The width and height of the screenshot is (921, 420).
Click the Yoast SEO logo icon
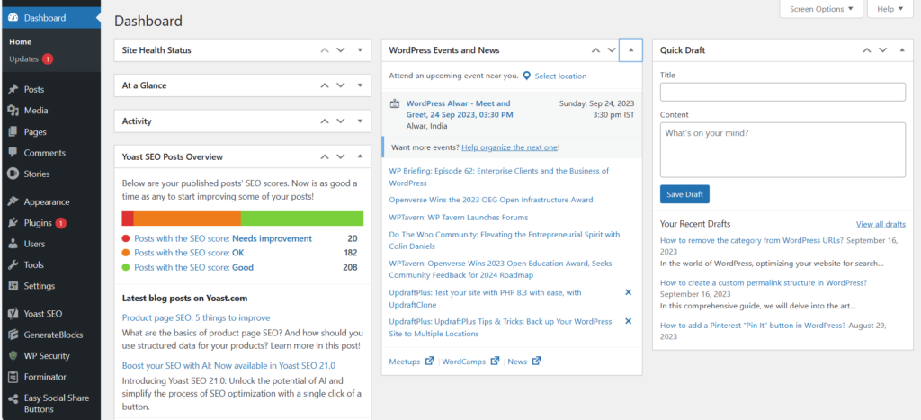coord(13,314)
